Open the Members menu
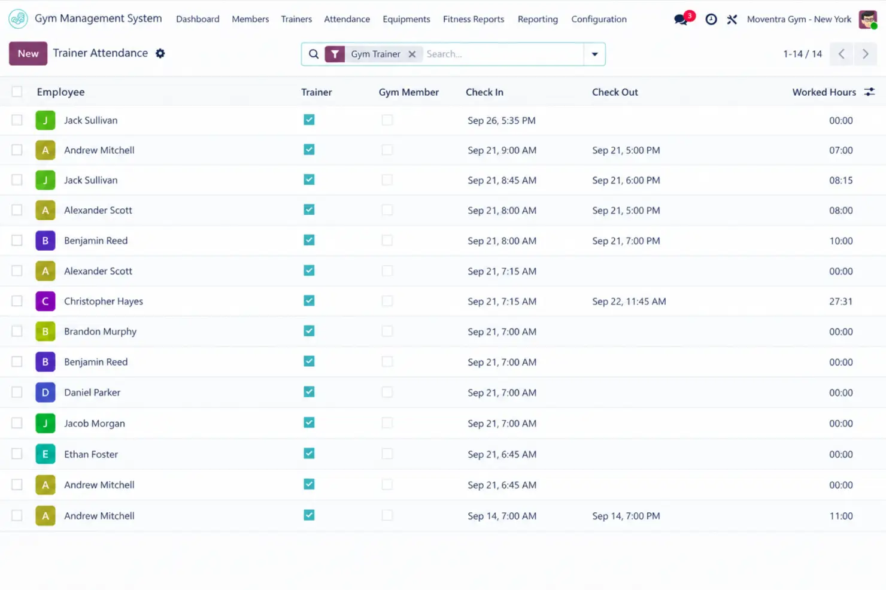This screenshot has width=886, height=590. tap(250, 19)
